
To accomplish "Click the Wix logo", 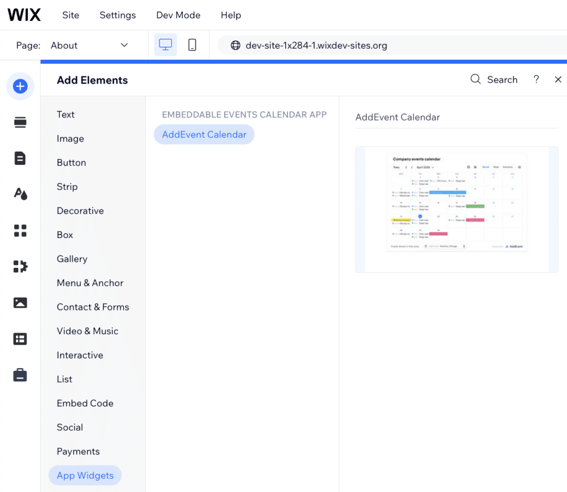I will pos(24,15).
